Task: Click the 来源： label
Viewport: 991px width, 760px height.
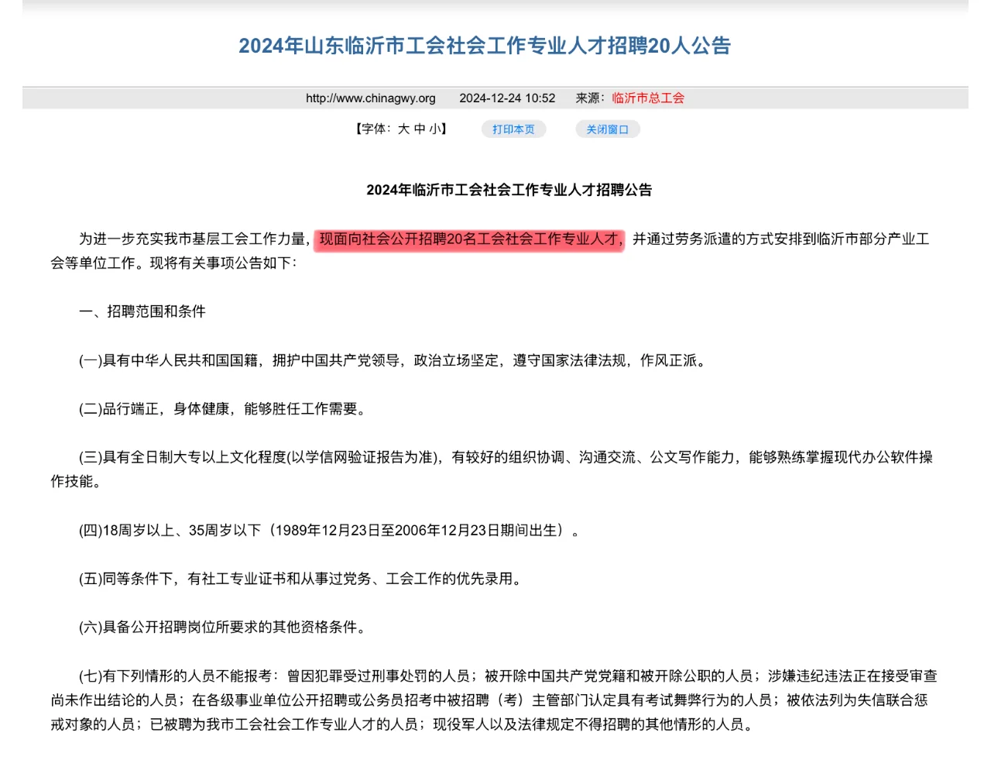Action: pos(592,98)
